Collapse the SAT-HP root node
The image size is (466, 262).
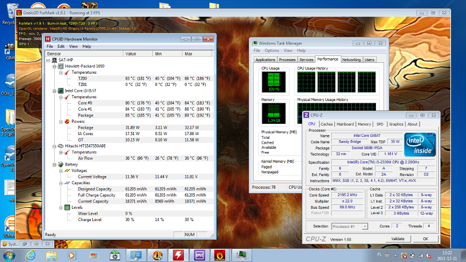pyautogui.click(x=48, y=60)
